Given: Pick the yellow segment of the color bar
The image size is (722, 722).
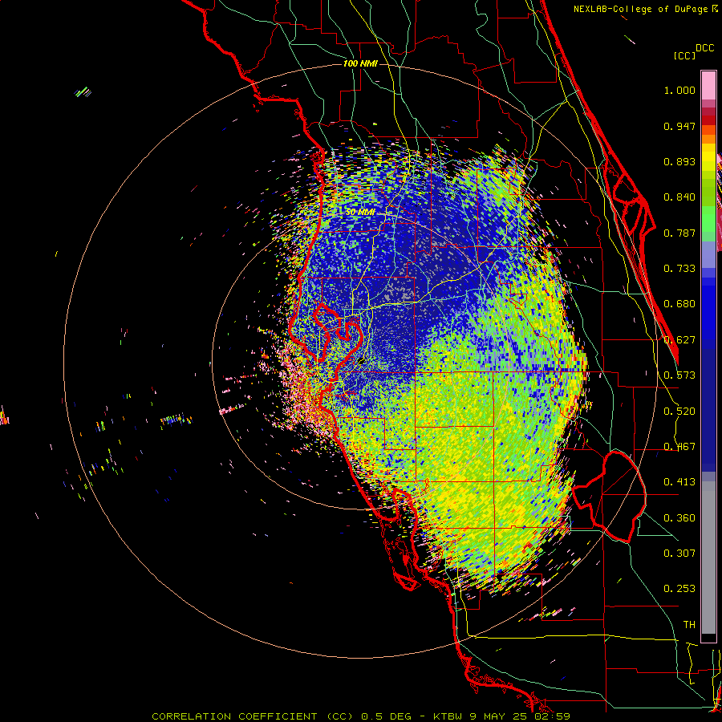Looking at the screenshot, I should click(708, 157).
